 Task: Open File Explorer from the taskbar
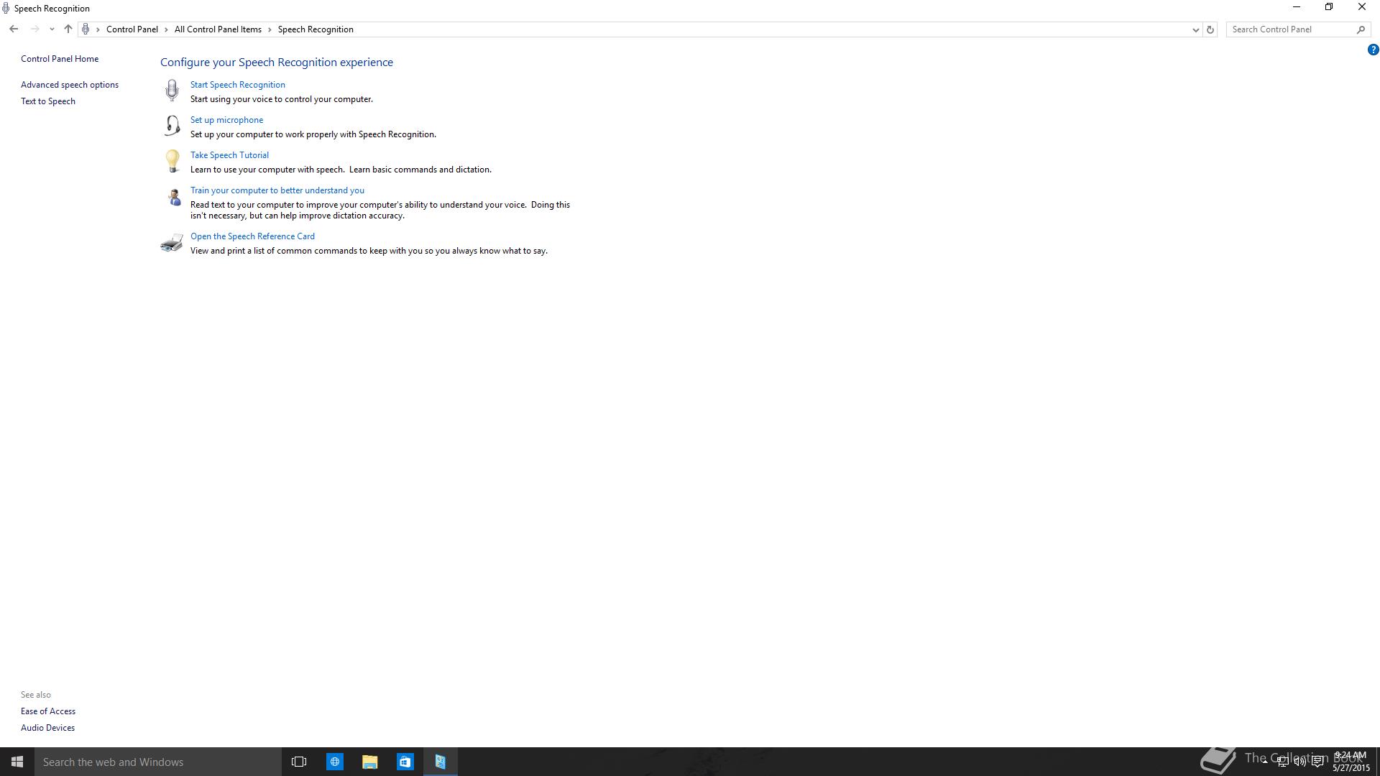[x=370, y=762]
